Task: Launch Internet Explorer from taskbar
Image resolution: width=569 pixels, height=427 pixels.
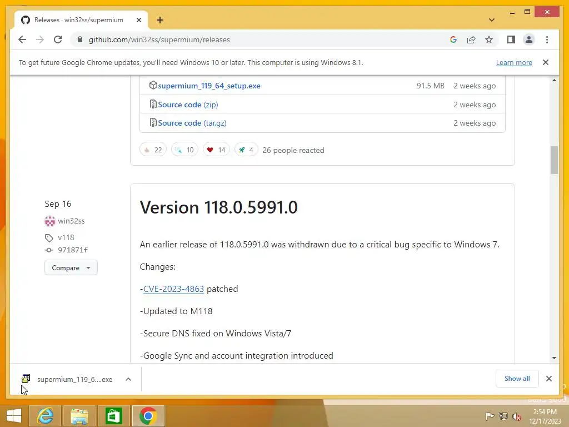Action: pyautogui.click(x=46, y=416)
